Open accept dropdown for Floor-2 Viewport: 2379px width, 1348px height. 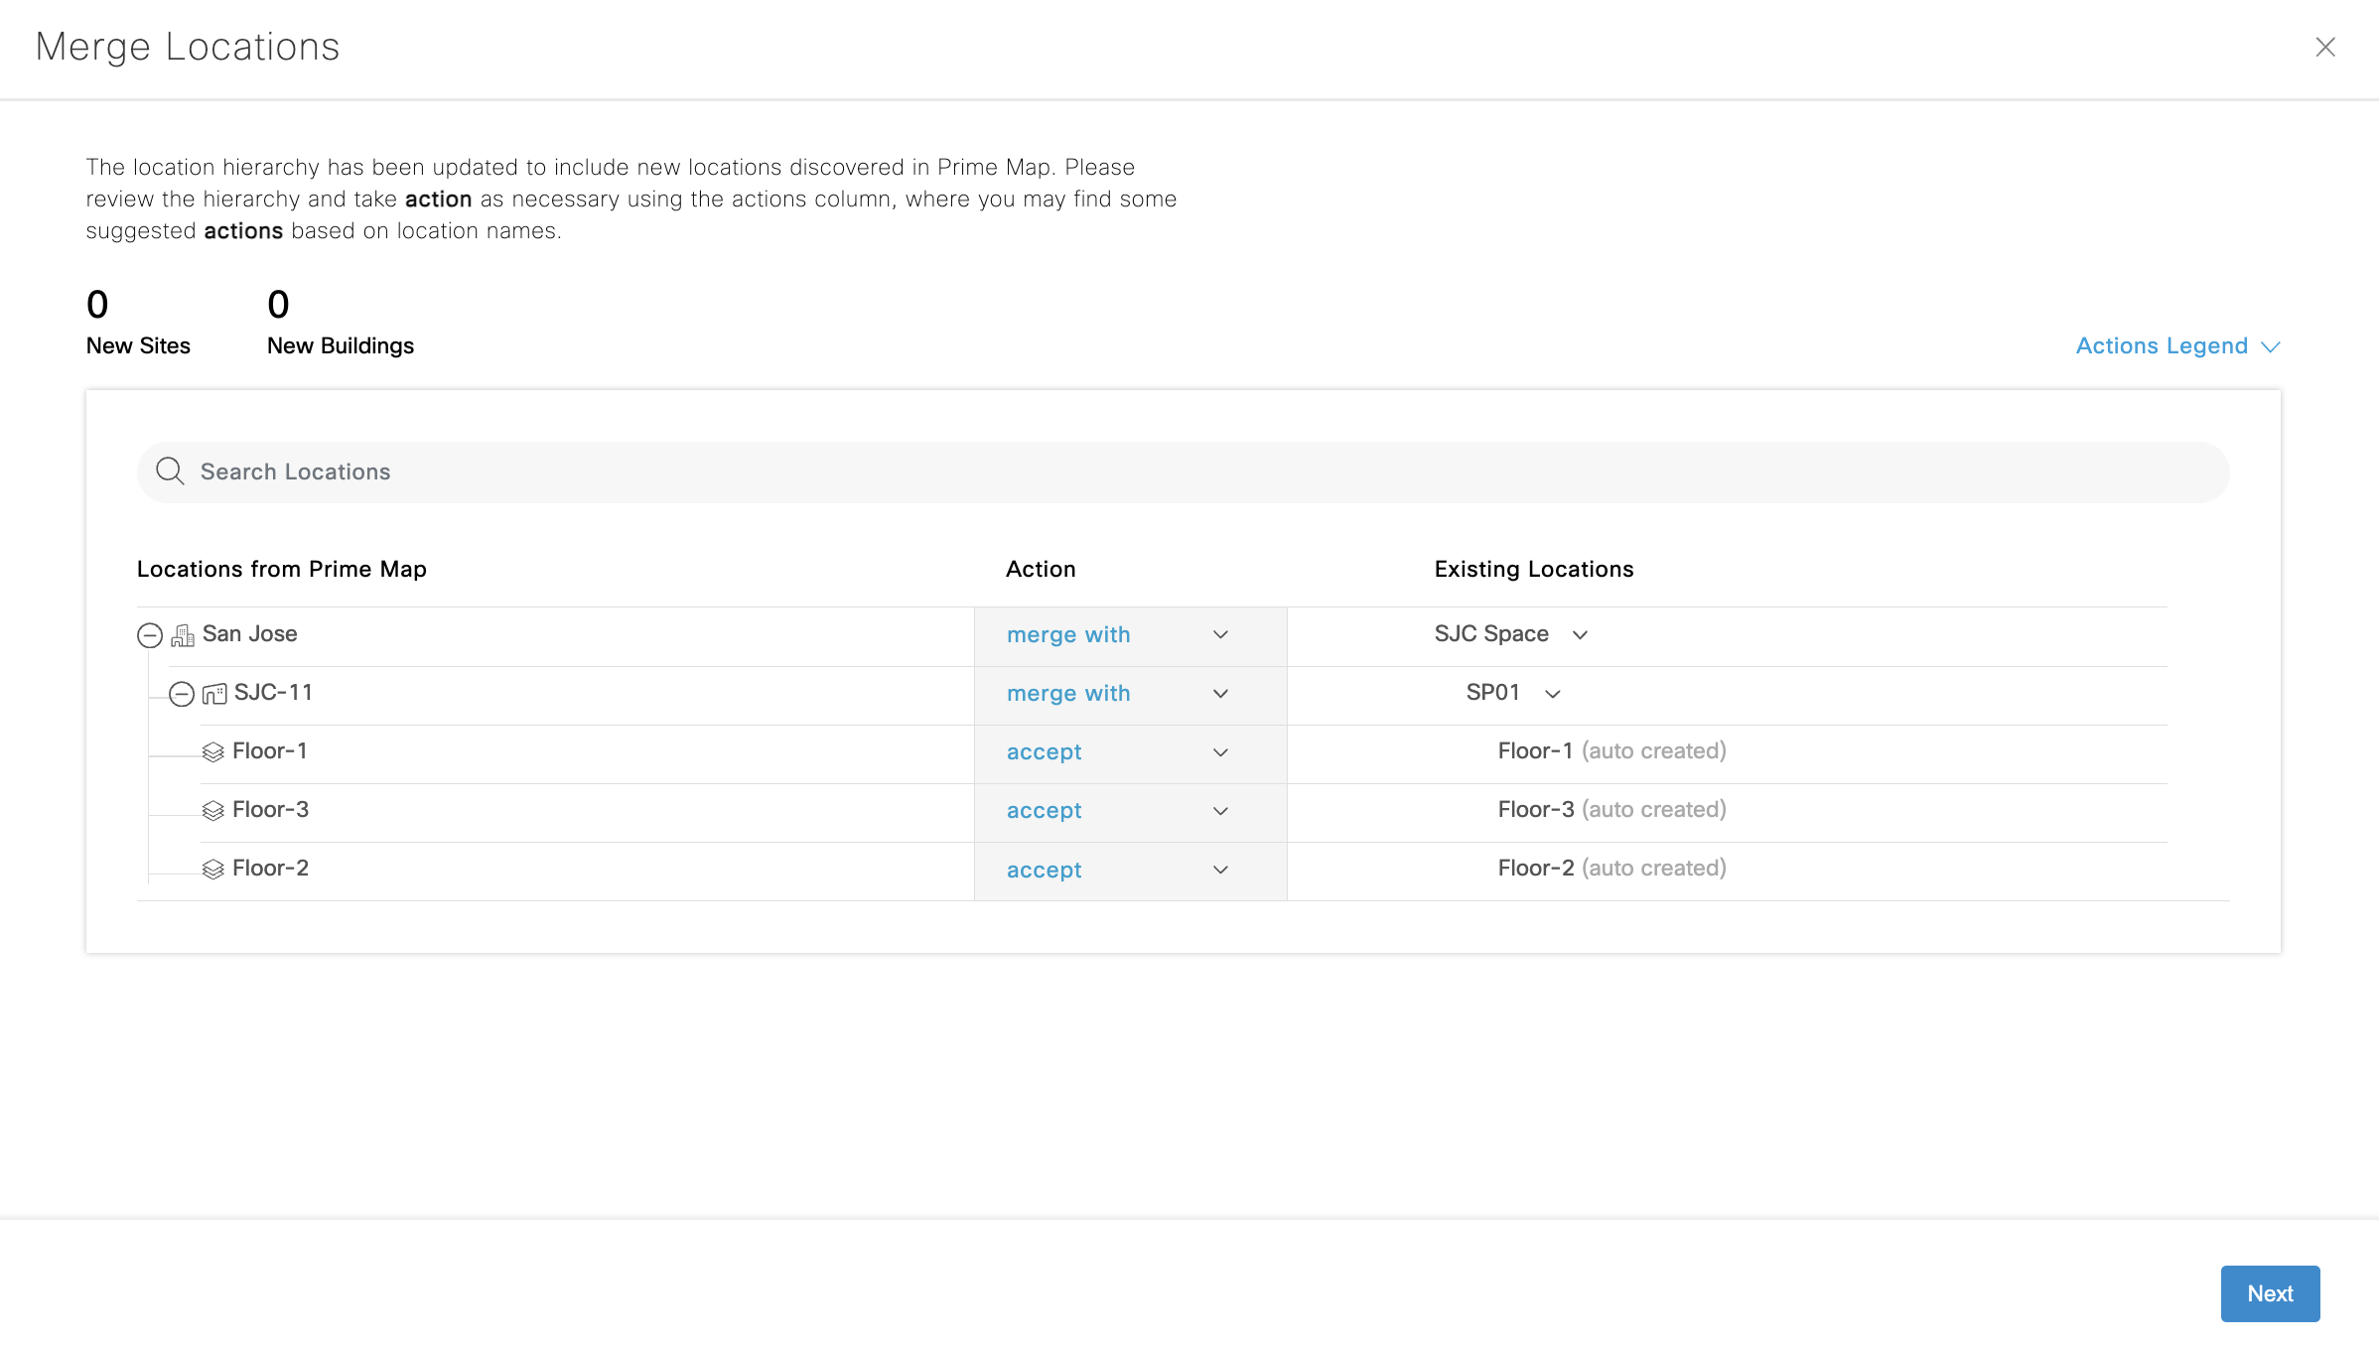[1220, 870]
